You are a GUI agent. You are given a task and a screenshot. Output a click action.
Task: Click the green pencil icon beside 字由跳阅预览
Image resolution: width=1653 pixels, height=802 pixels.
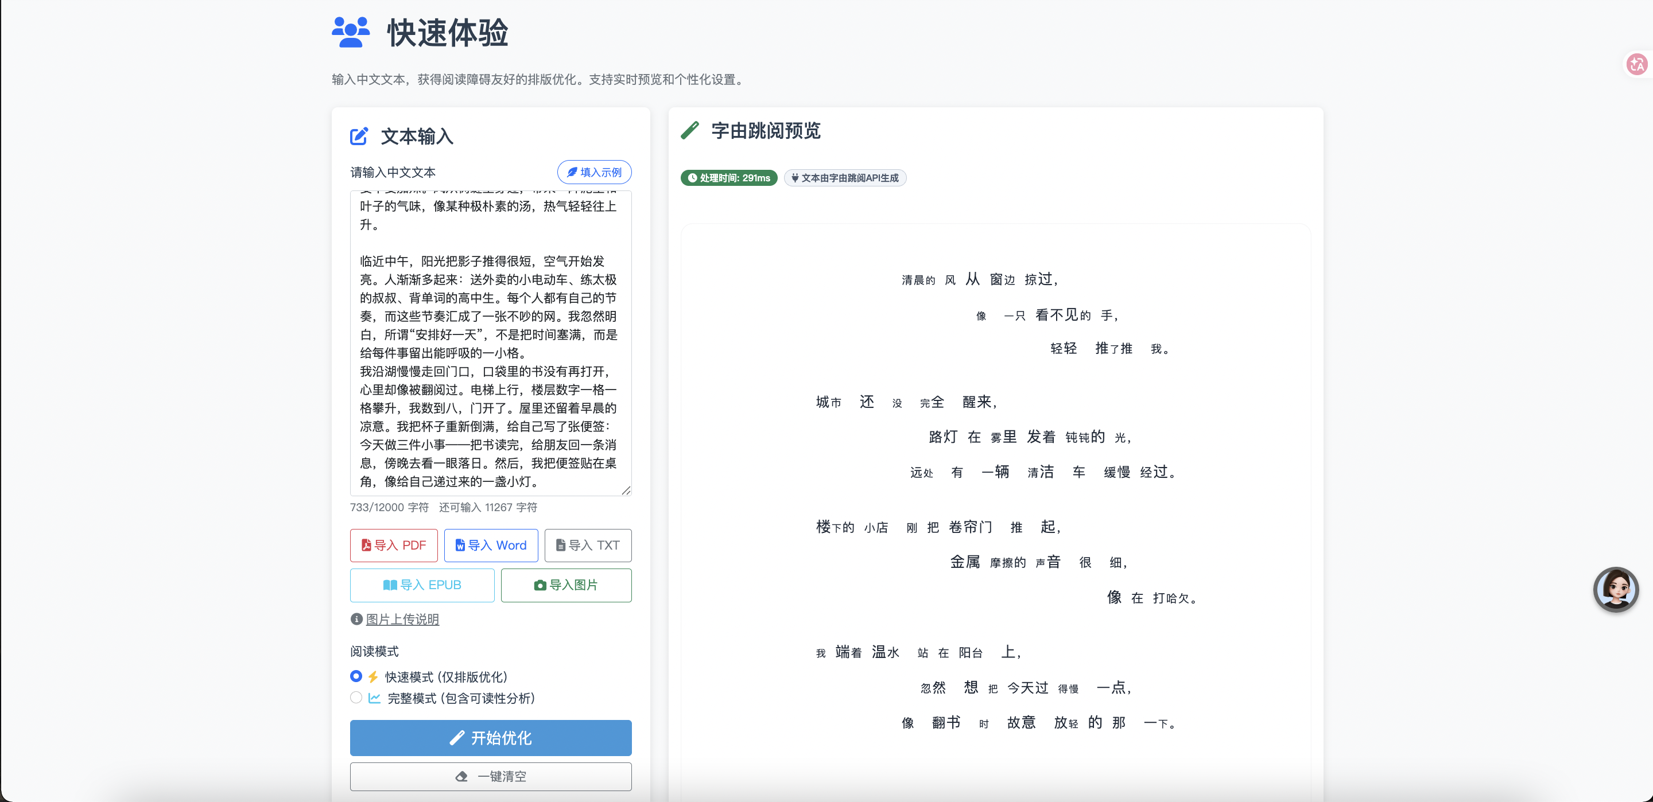(x=690, y=130)
